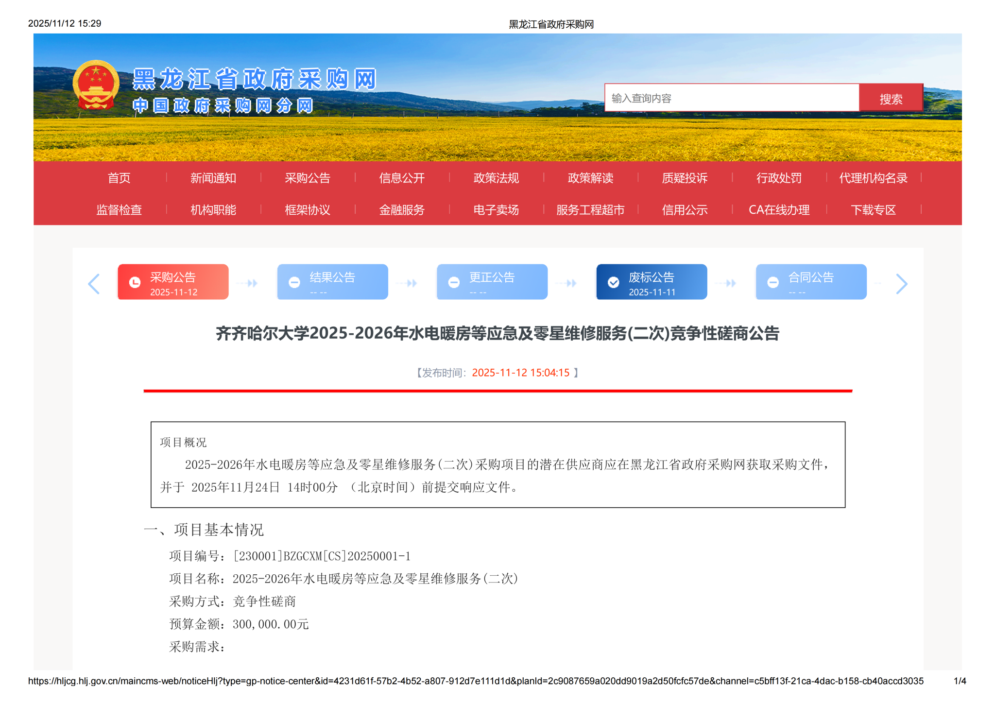Click the clock icon on 采购公告 step
This screenshot has height=703, width=995.
click(135, 282)
